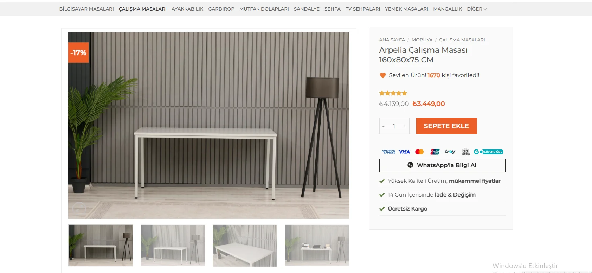Click the Güvenli Öde badge
The image size is (592, 273).
click(488, 152)
